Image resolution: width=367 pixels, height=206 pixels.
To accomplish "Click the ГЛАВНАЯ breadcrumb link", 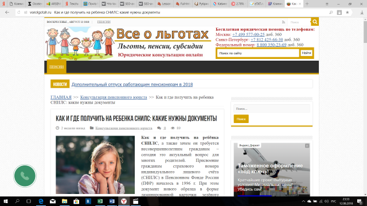I will pyautogui.click(x=61, y=97).
